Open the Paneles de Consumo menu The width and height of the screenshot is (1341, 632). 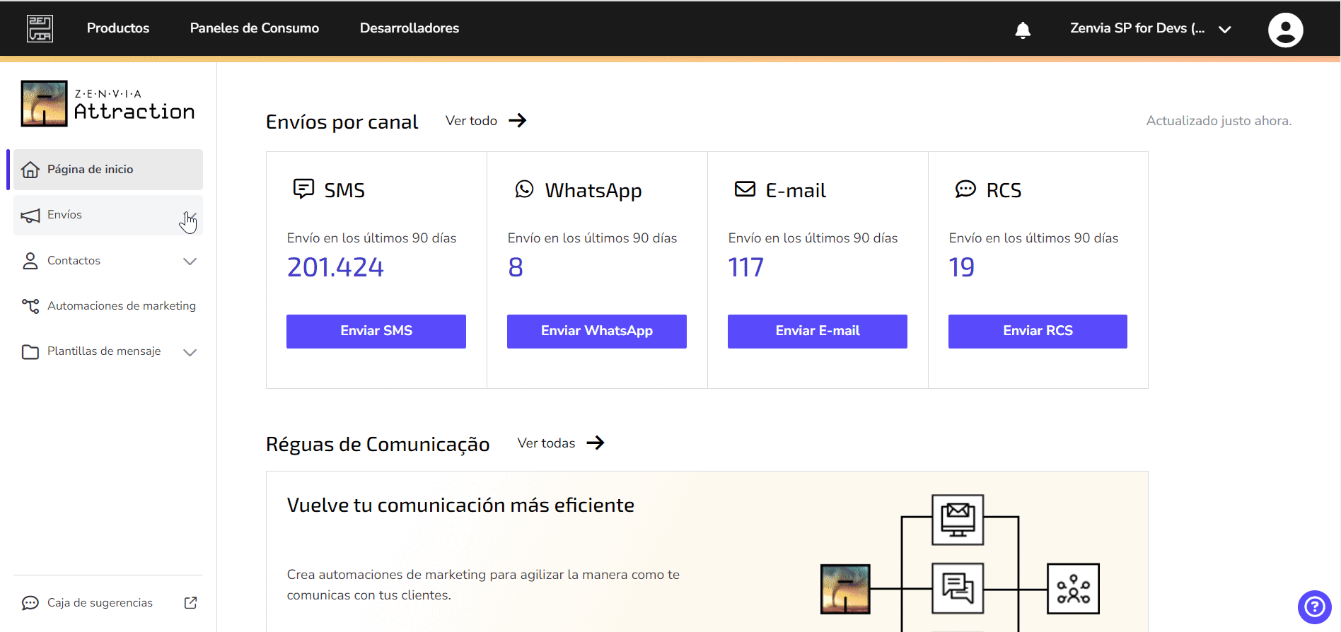pos(255,28)
